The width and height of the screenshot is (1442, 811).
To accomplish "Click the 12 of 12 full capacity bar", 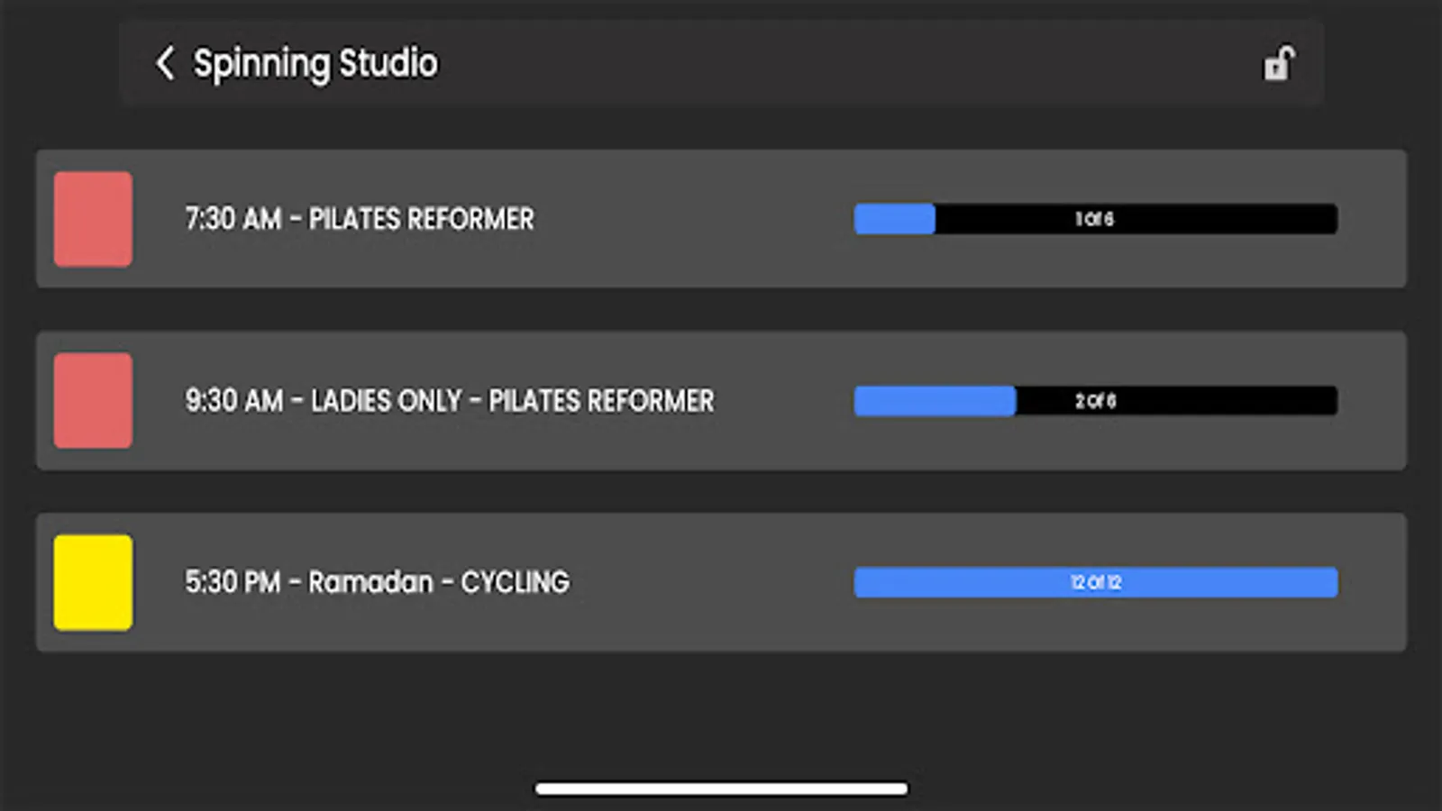I will (x=1095, y=582).
